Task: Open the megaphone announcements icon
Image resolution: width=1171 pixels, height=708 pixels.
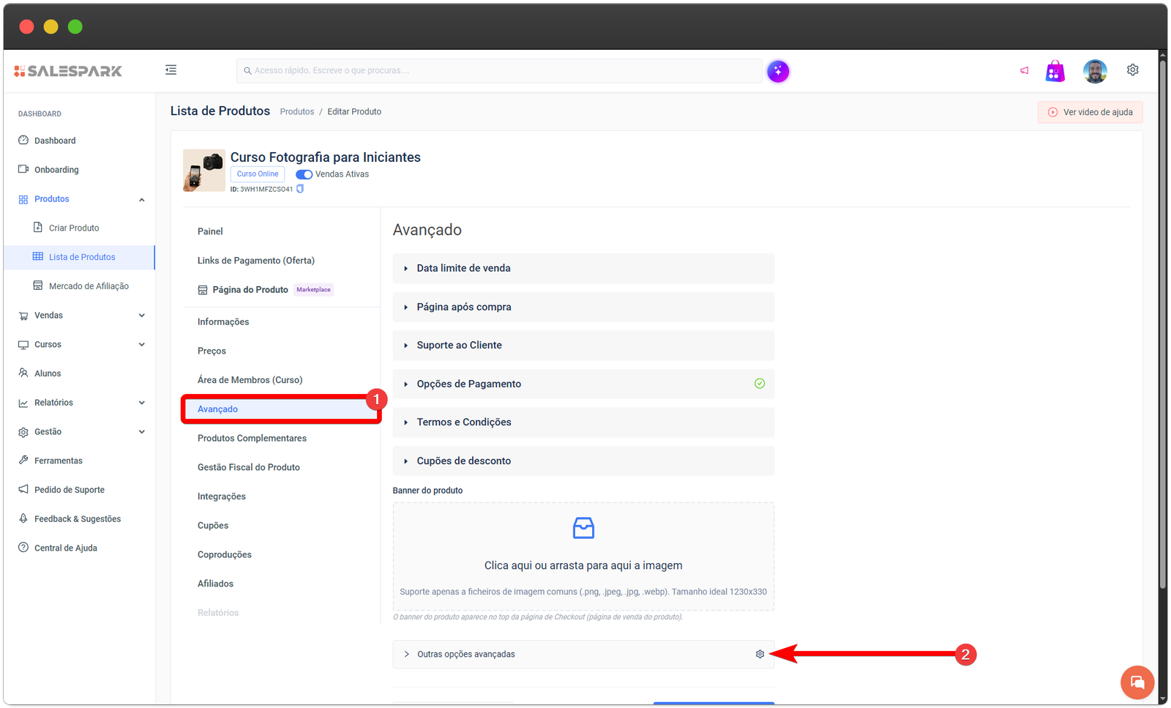Action: (x=1024, y=71)
